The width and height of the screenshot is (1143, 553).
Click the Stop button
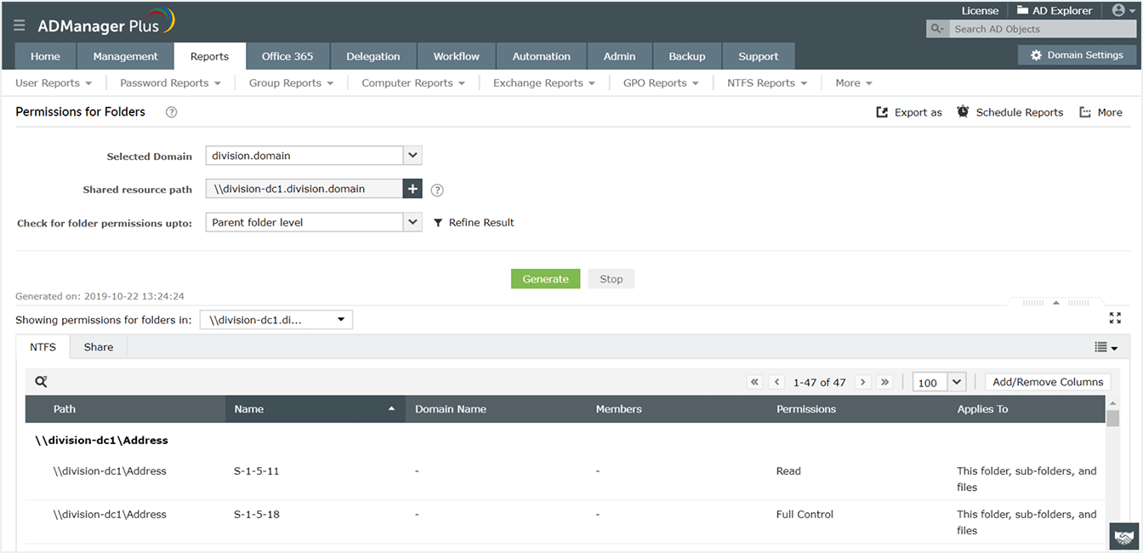611,279
